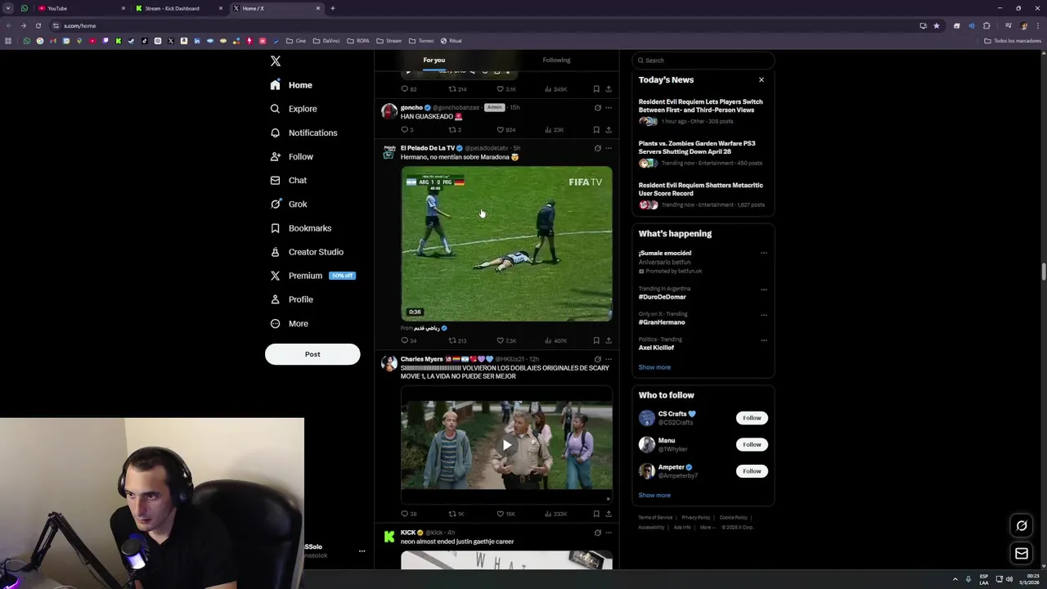Open Terms of Service link
Screen dimensions: 1047x589
[655, 518]
